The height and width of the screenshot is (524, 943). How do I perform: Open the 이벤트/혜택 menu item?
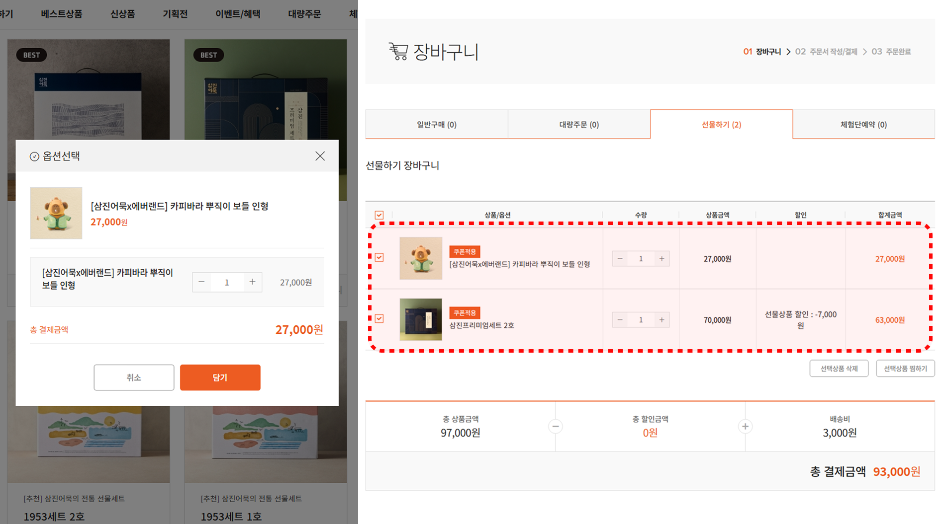[x=238, y=14]
